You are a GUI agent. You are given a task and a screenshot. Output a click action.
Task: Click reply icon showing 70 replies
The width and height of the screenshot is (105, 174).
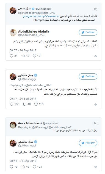click(x=12, y=167)
